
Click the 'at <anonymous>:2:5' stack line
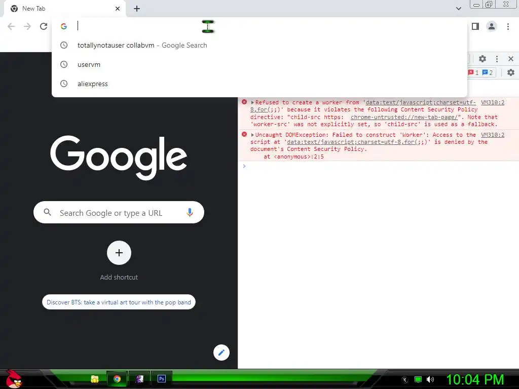pyautogui.click(x=293, y=157)
